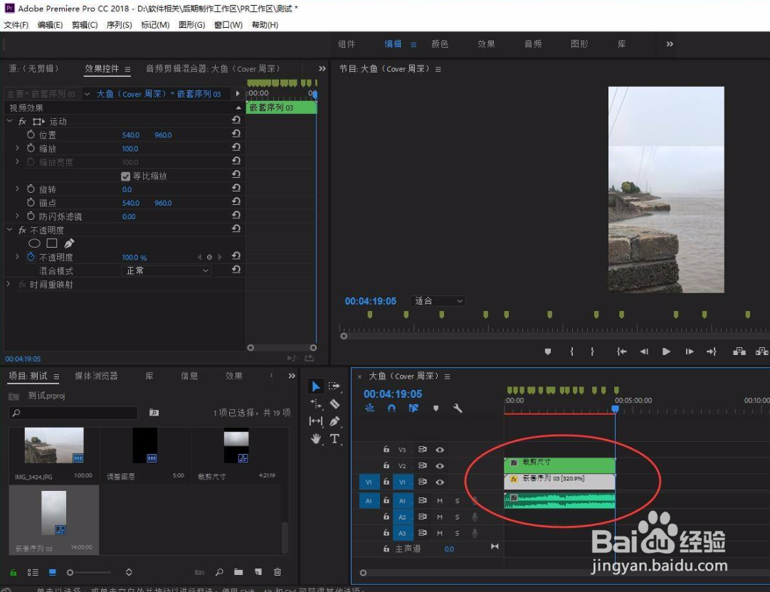Screen dimensions: 770x592
Task: Expand Time Remapping effect
Action: point(9,284)
